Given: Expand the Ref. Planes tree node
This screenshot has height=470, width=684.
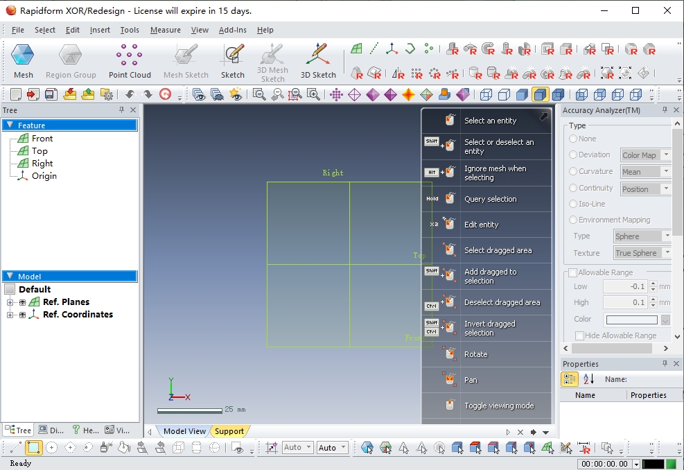Looking at the screenshot, I should (10, 302).
